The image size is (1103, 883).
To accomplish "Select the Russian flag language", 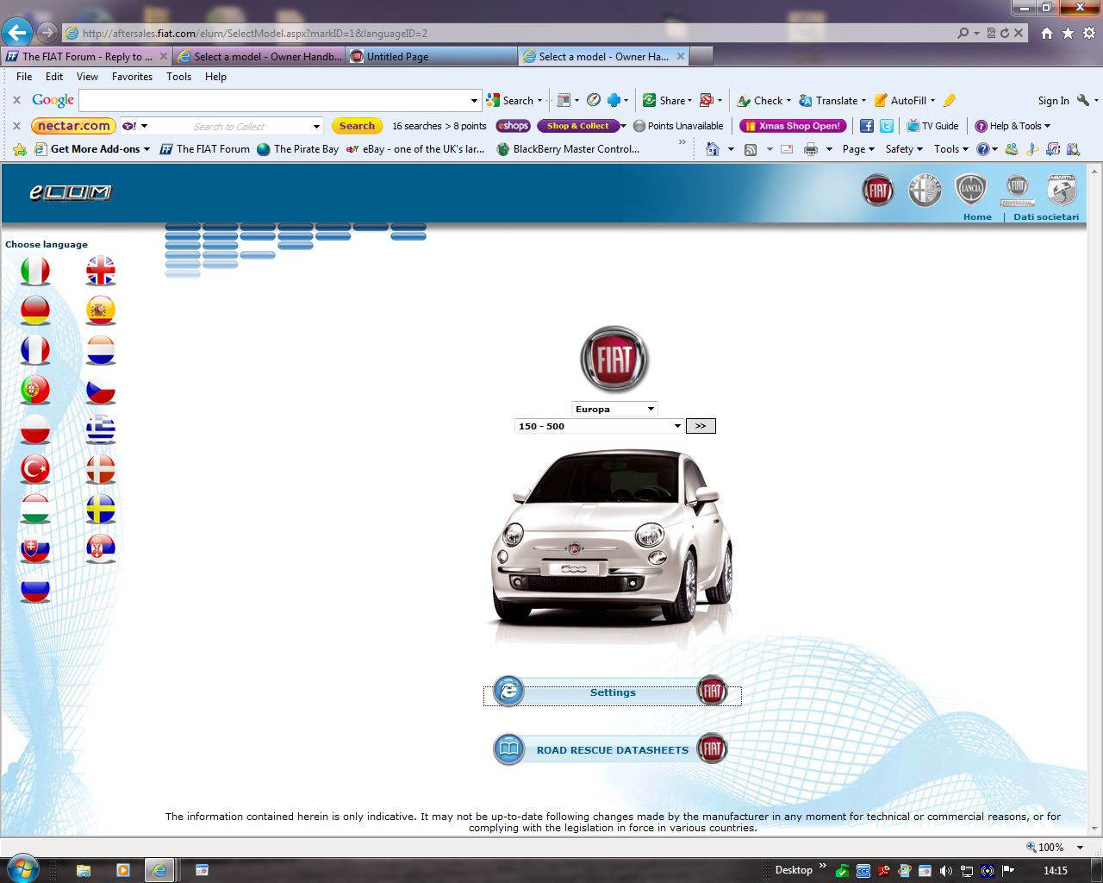I will (x=35, y=588).
